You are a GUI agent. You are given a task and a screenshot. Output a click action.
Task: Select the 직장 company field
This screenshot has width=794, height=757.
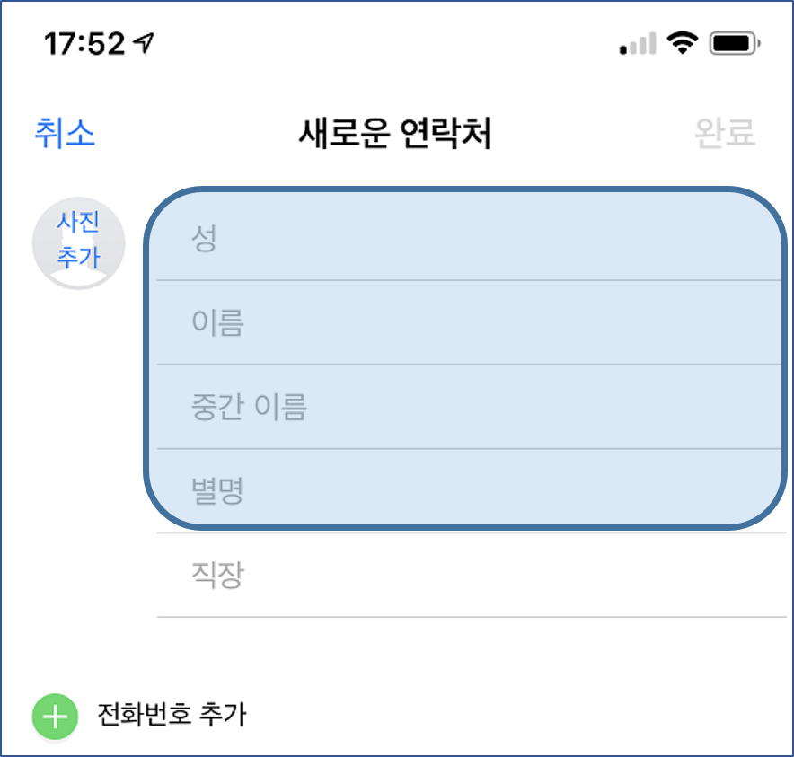click(471, 576)
